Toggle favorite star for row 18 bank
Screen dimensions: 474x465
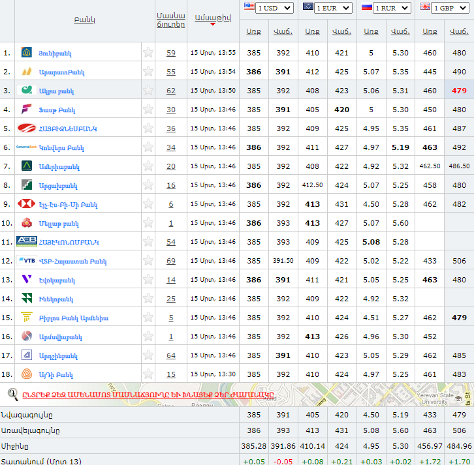tap(148, 374)
